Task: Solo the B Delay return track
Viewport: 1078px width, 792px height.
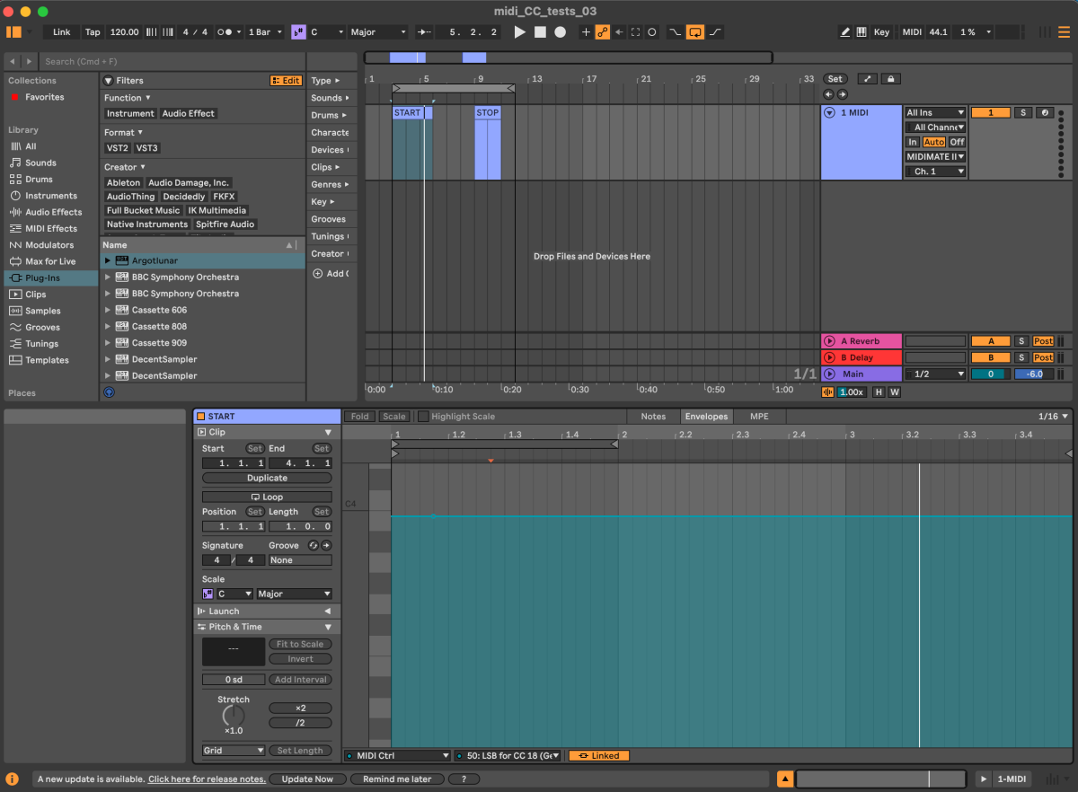Action: (x=1021, y=357)
